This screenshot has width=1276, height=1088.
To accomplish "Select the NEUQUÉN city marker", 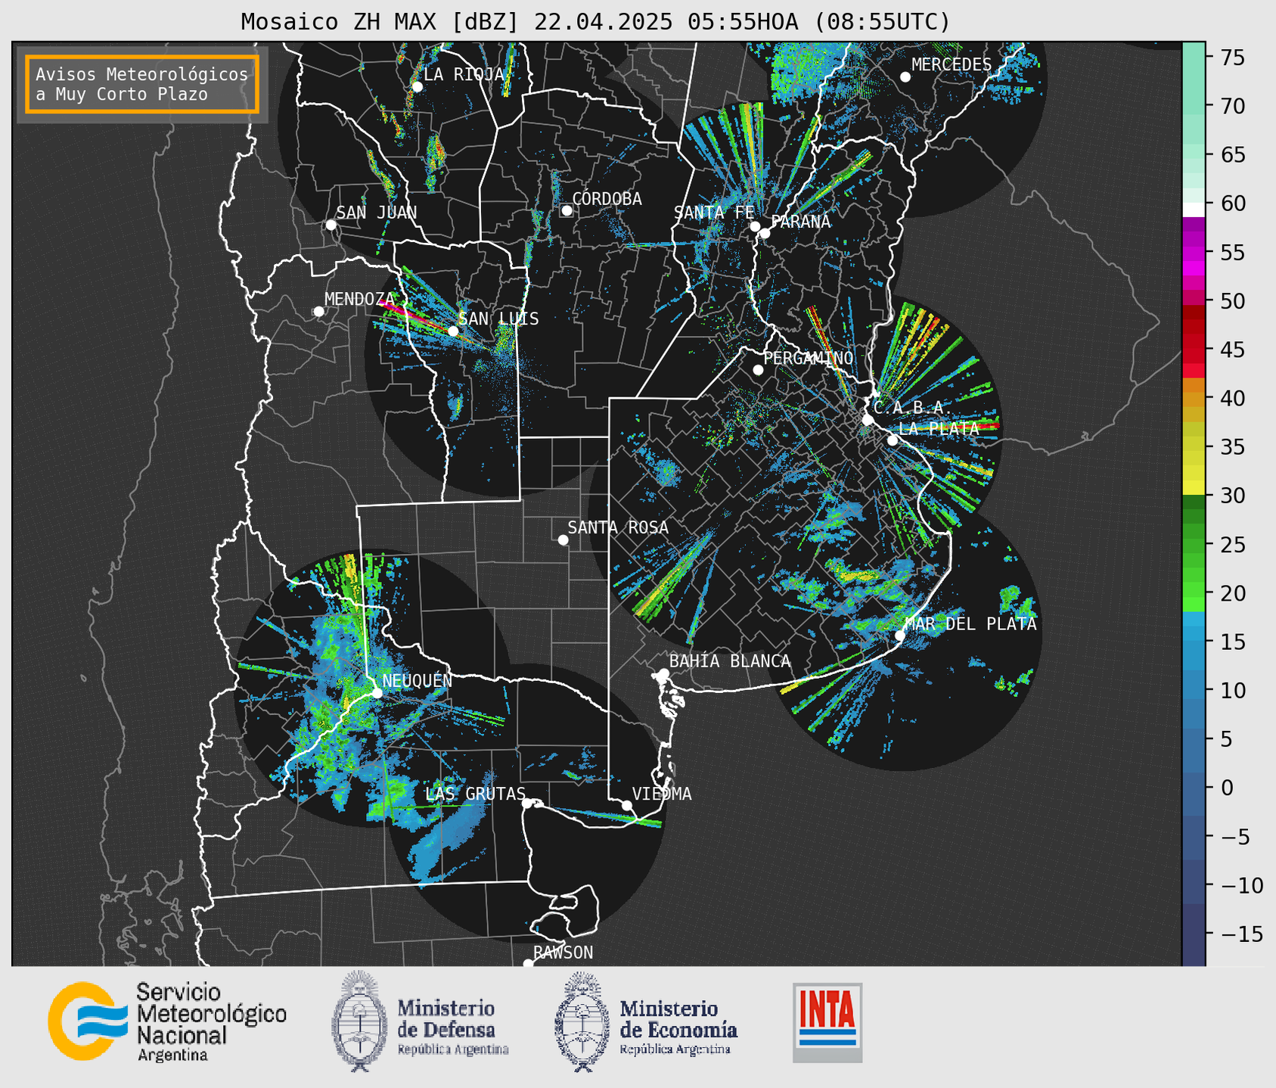I will (377, 693).
